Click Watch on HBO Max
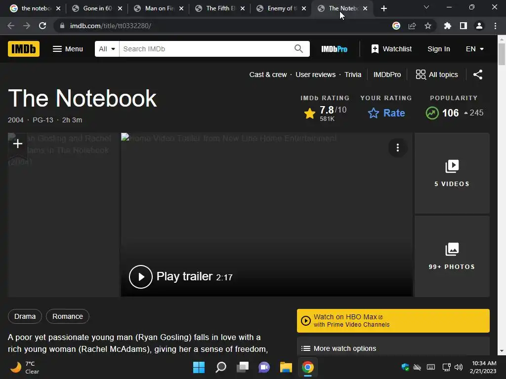506x379 pixels. coord(393,321)
